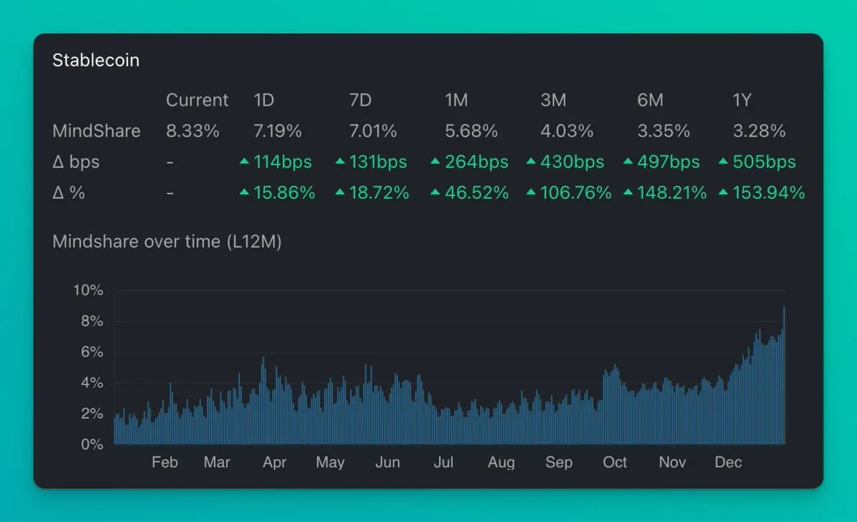Click the 3.28% mindshare value
The width and height of the screenshot is (857, 522).
[759, 131]
